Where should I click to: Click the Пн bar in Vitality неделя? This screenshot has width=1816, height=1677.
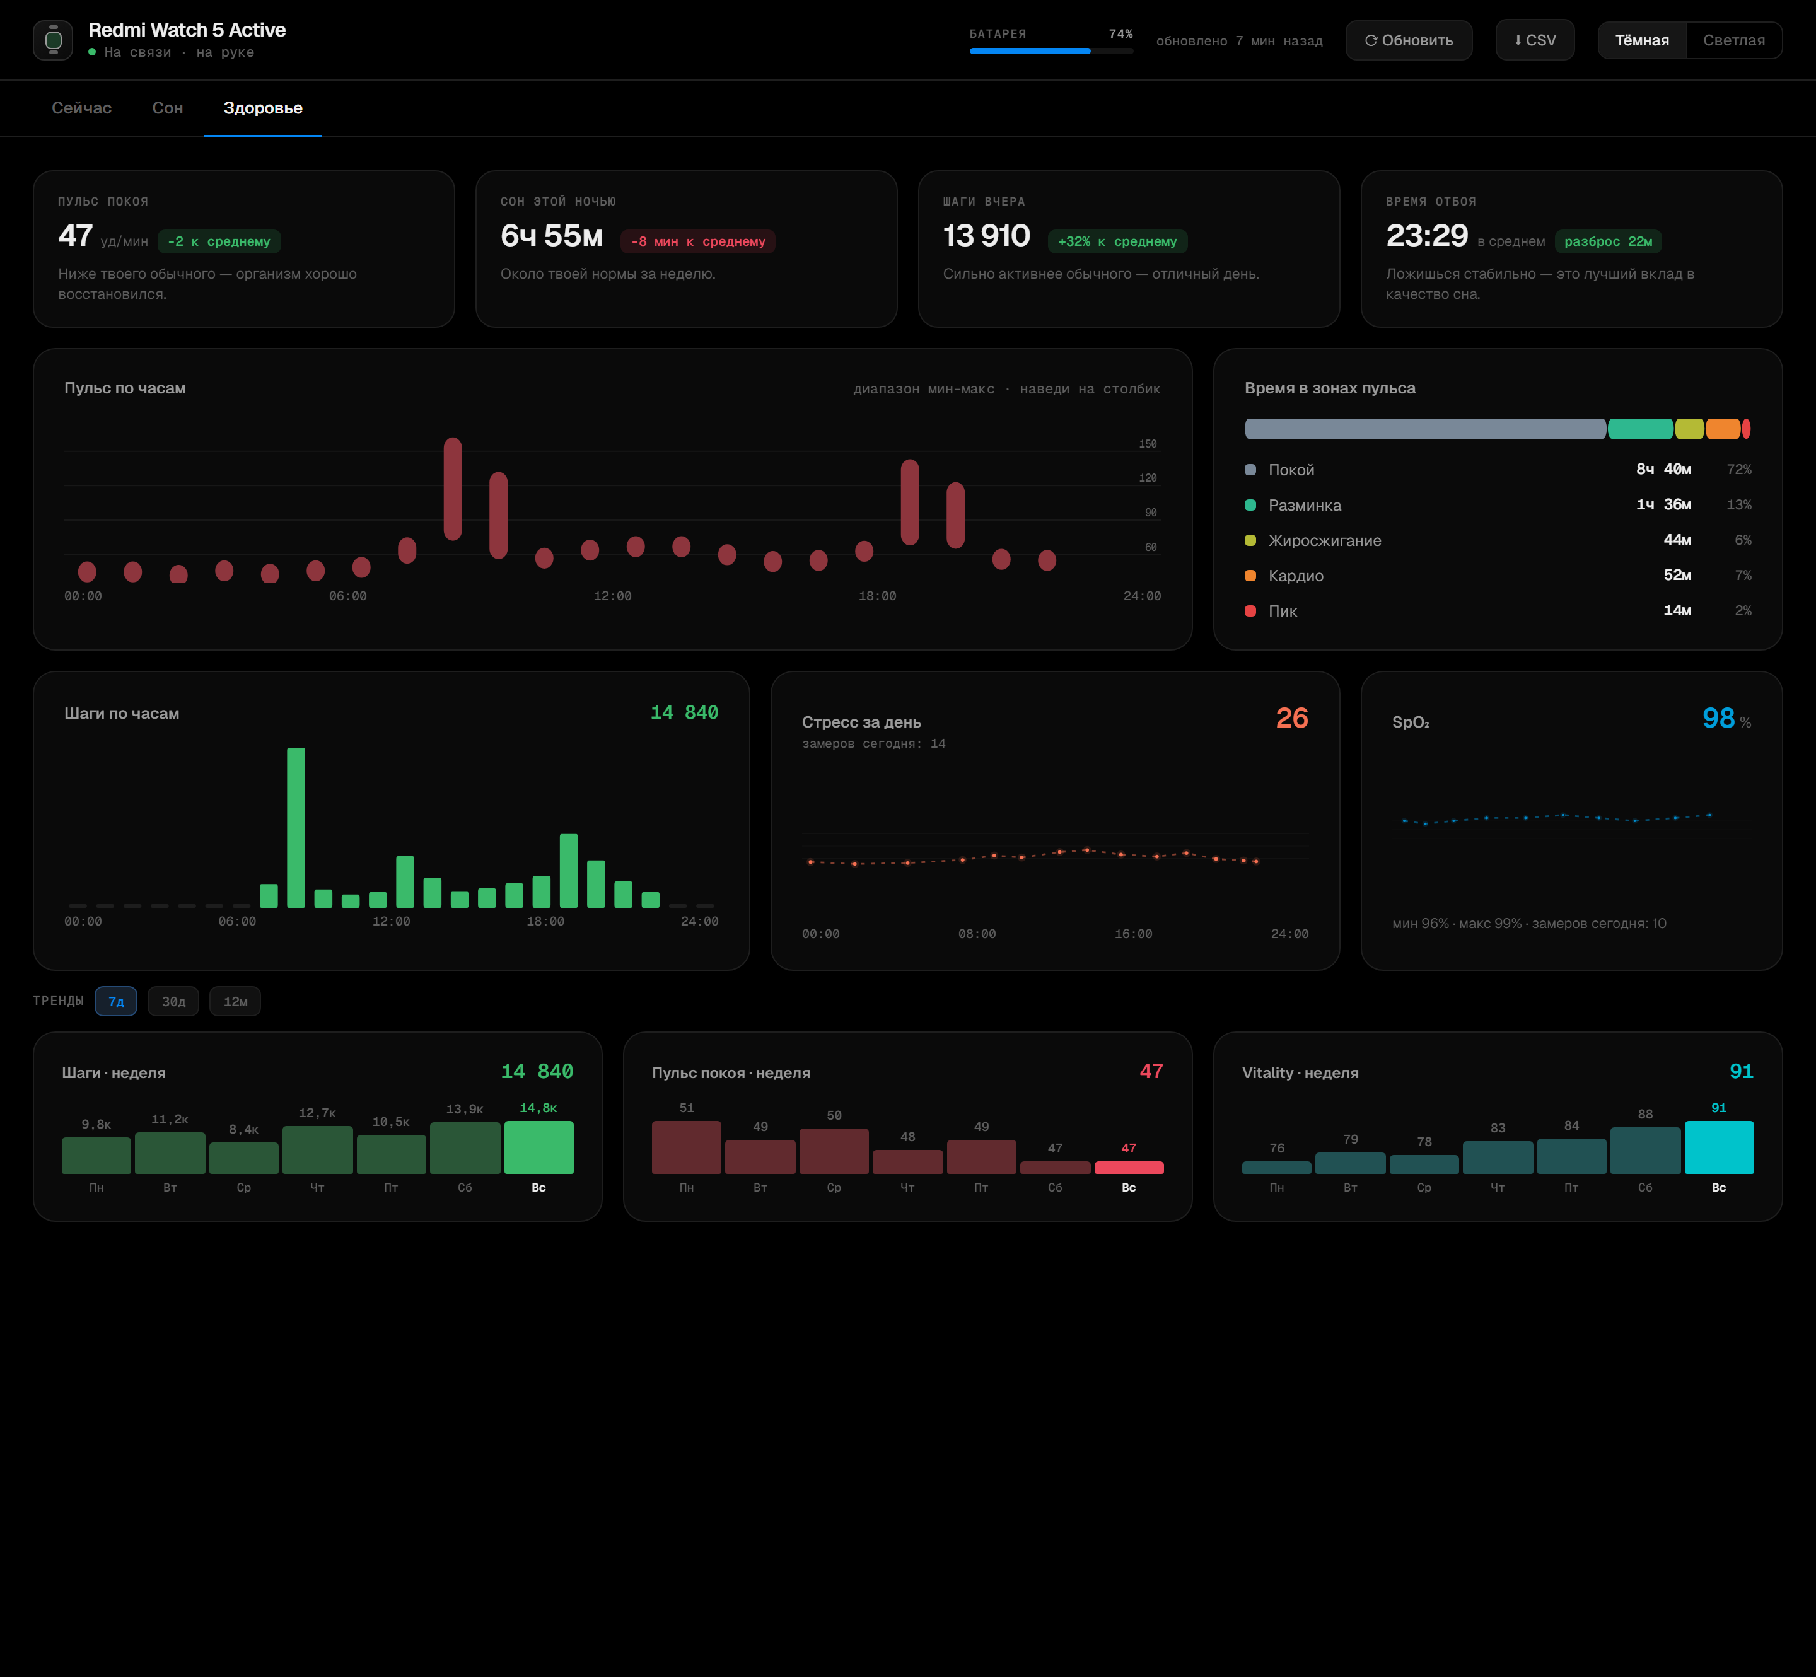pyautogui.click(x=1277, y=1167)
